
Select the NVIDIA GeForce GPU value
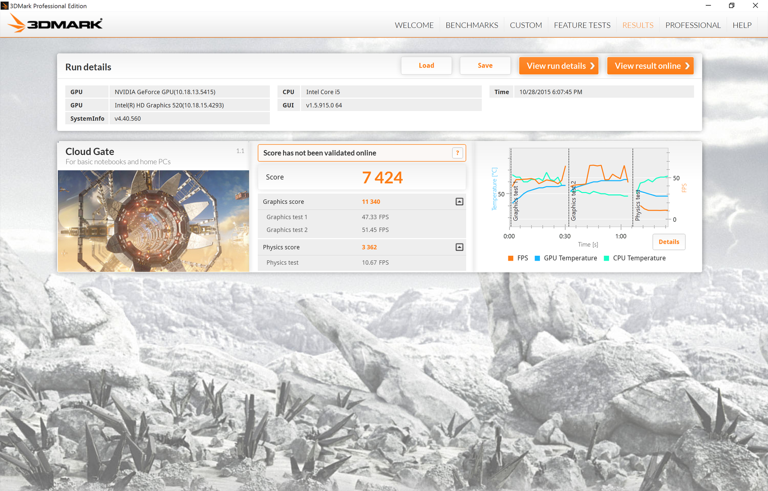pos(165,92)
